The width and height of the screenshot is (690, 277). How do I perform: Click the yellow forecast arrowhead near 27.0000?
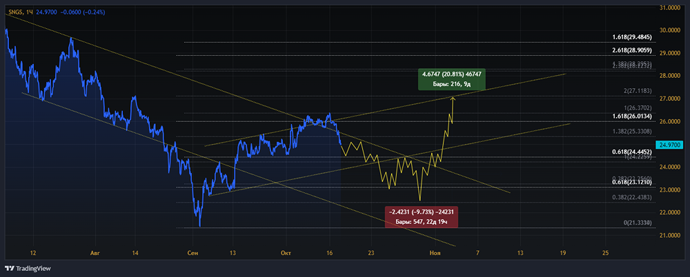click(453, 98)
